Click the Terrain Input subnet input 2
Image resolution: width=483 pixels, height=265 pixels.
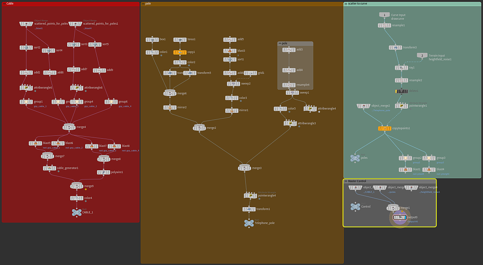tap(422, 55)
